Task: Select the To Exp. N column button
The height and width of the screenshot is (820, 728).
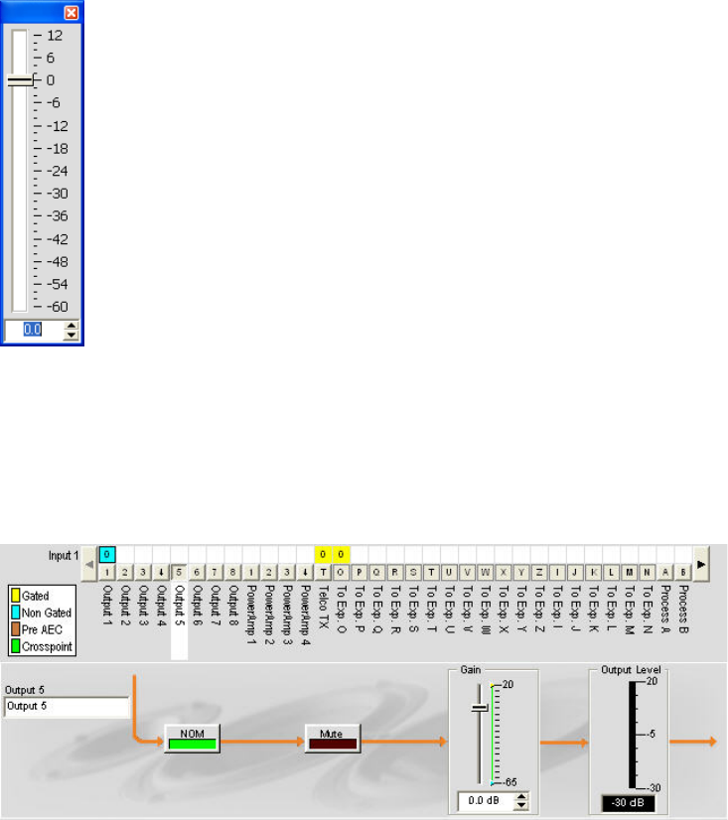Action: point(647,572)
